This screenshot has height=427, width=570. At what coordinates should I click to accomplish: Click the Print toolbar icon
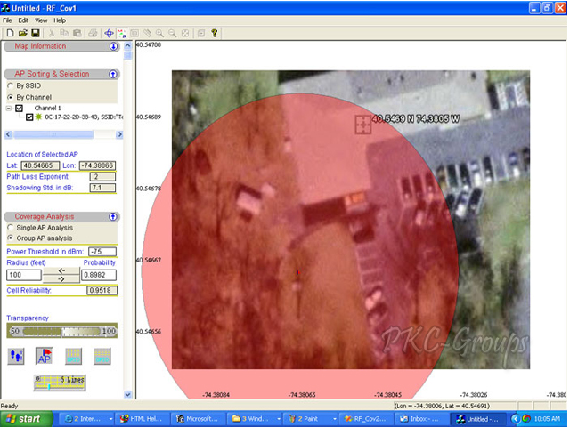[93, 34]
